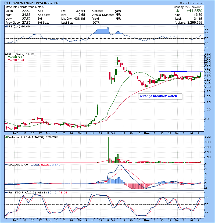
Task: Click the P/E value -45.51
Action: (x=80, y=11)
